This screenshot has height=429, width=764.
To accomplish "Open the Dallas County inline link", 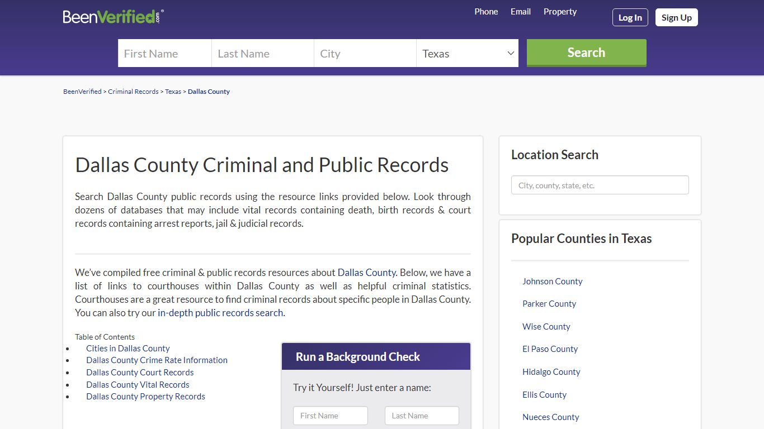I will click(367, 273).
